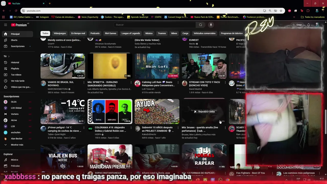Open Spinetta Durazno Sangrando mix thumbnail
327x184 pixels.
coord(110,66)
